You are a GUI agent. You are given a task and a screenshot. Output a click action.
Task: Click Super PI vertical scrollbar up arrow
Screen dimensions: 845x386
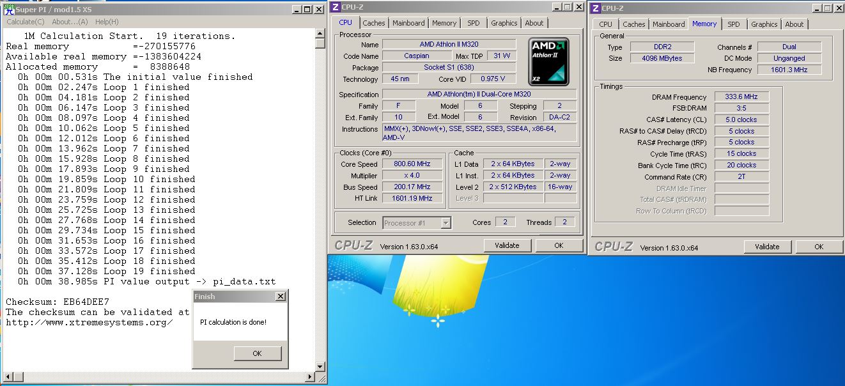coord(320,33)
